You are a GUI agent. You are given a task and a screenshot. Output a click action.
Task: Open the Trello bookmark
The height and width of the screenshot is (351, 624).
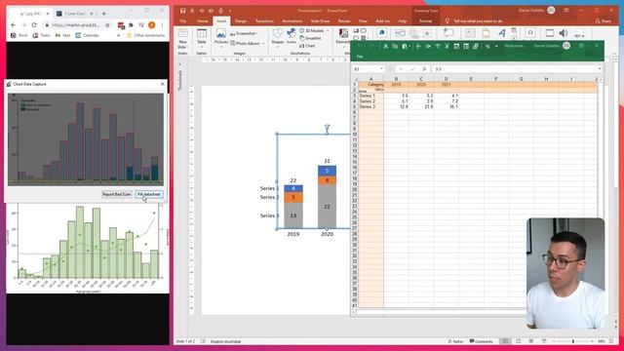(x=41, y=35)
